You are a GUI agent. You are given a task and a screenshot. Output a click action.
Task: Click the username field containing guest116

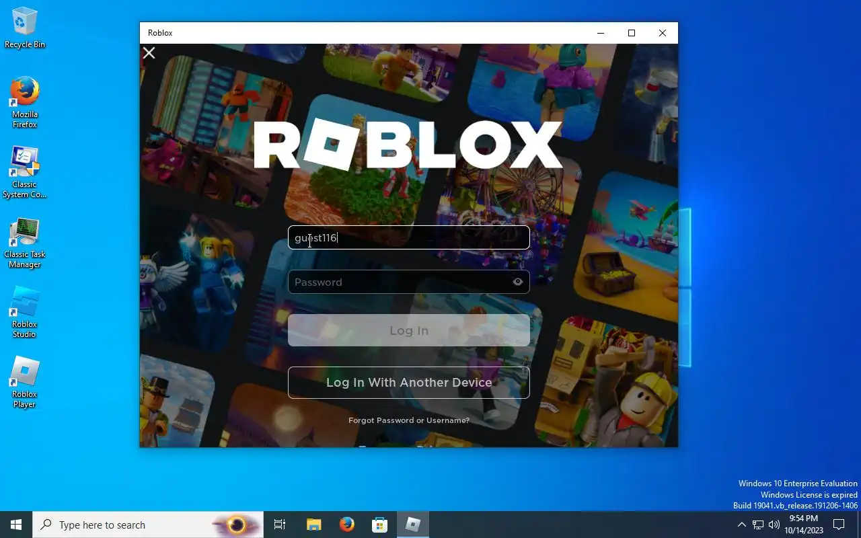point(409,237)
